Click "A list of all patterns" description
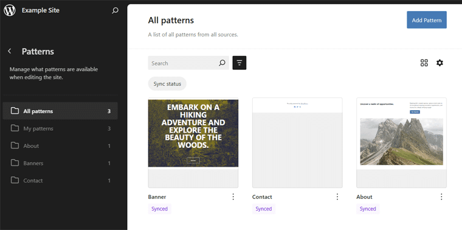This screenshot has height=230, width=462. click(x=193, y=35)
